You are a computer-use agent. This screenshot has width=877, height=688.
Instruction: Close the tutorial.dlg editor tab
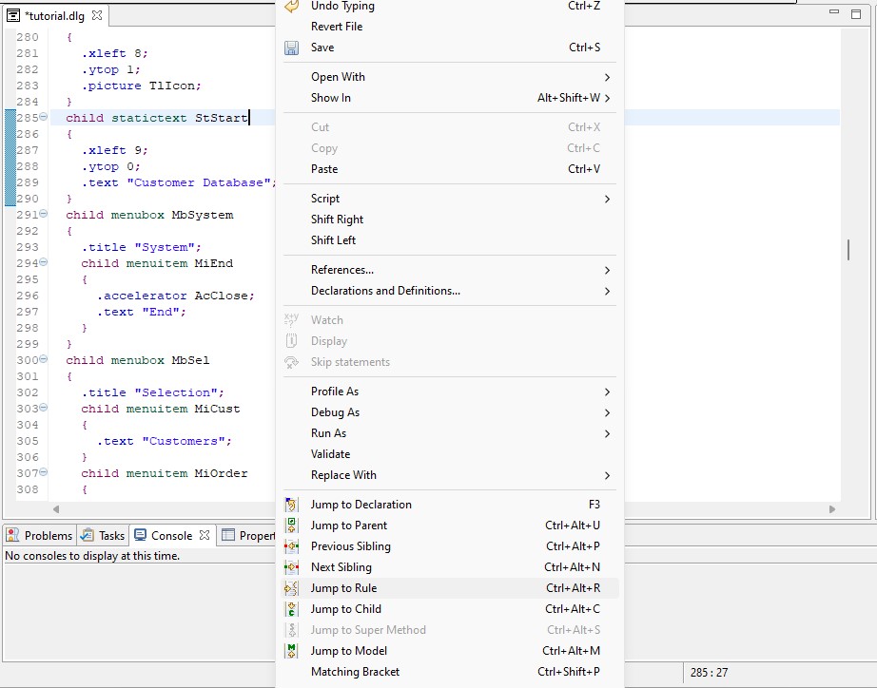point(97,15)
